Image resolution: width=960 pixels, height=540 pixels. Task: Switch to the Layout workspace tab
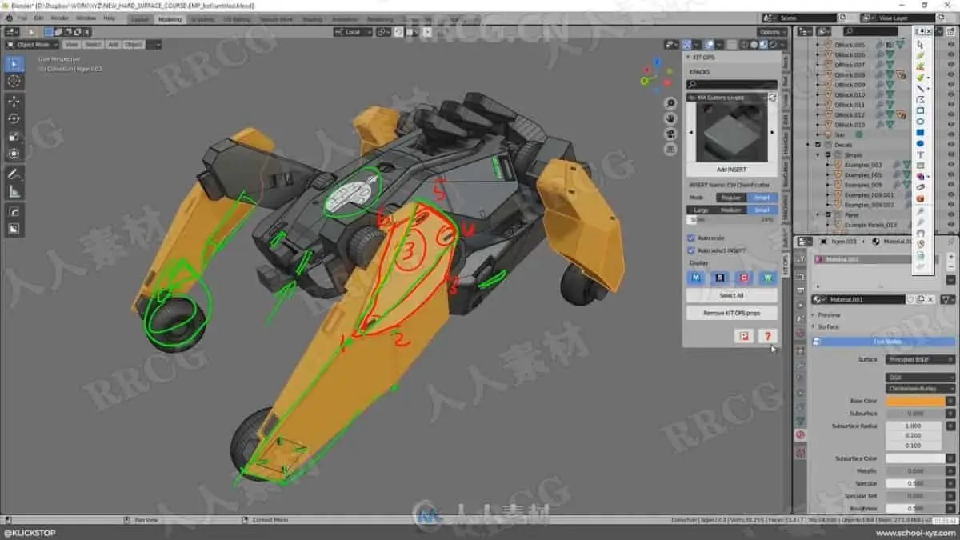pyautogui.click(x=139, y=18)
